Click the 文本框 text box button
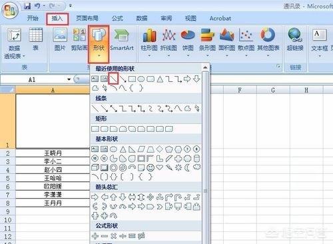Screen dimensions: 333x244 point(320,42)
